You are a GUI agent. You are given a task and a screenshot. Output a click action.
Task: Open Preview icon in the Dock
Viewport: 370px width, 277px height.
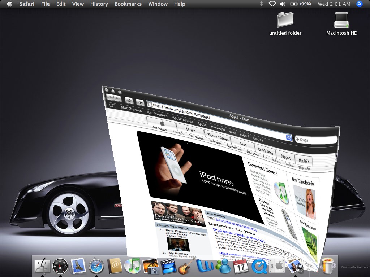point(295,267)
